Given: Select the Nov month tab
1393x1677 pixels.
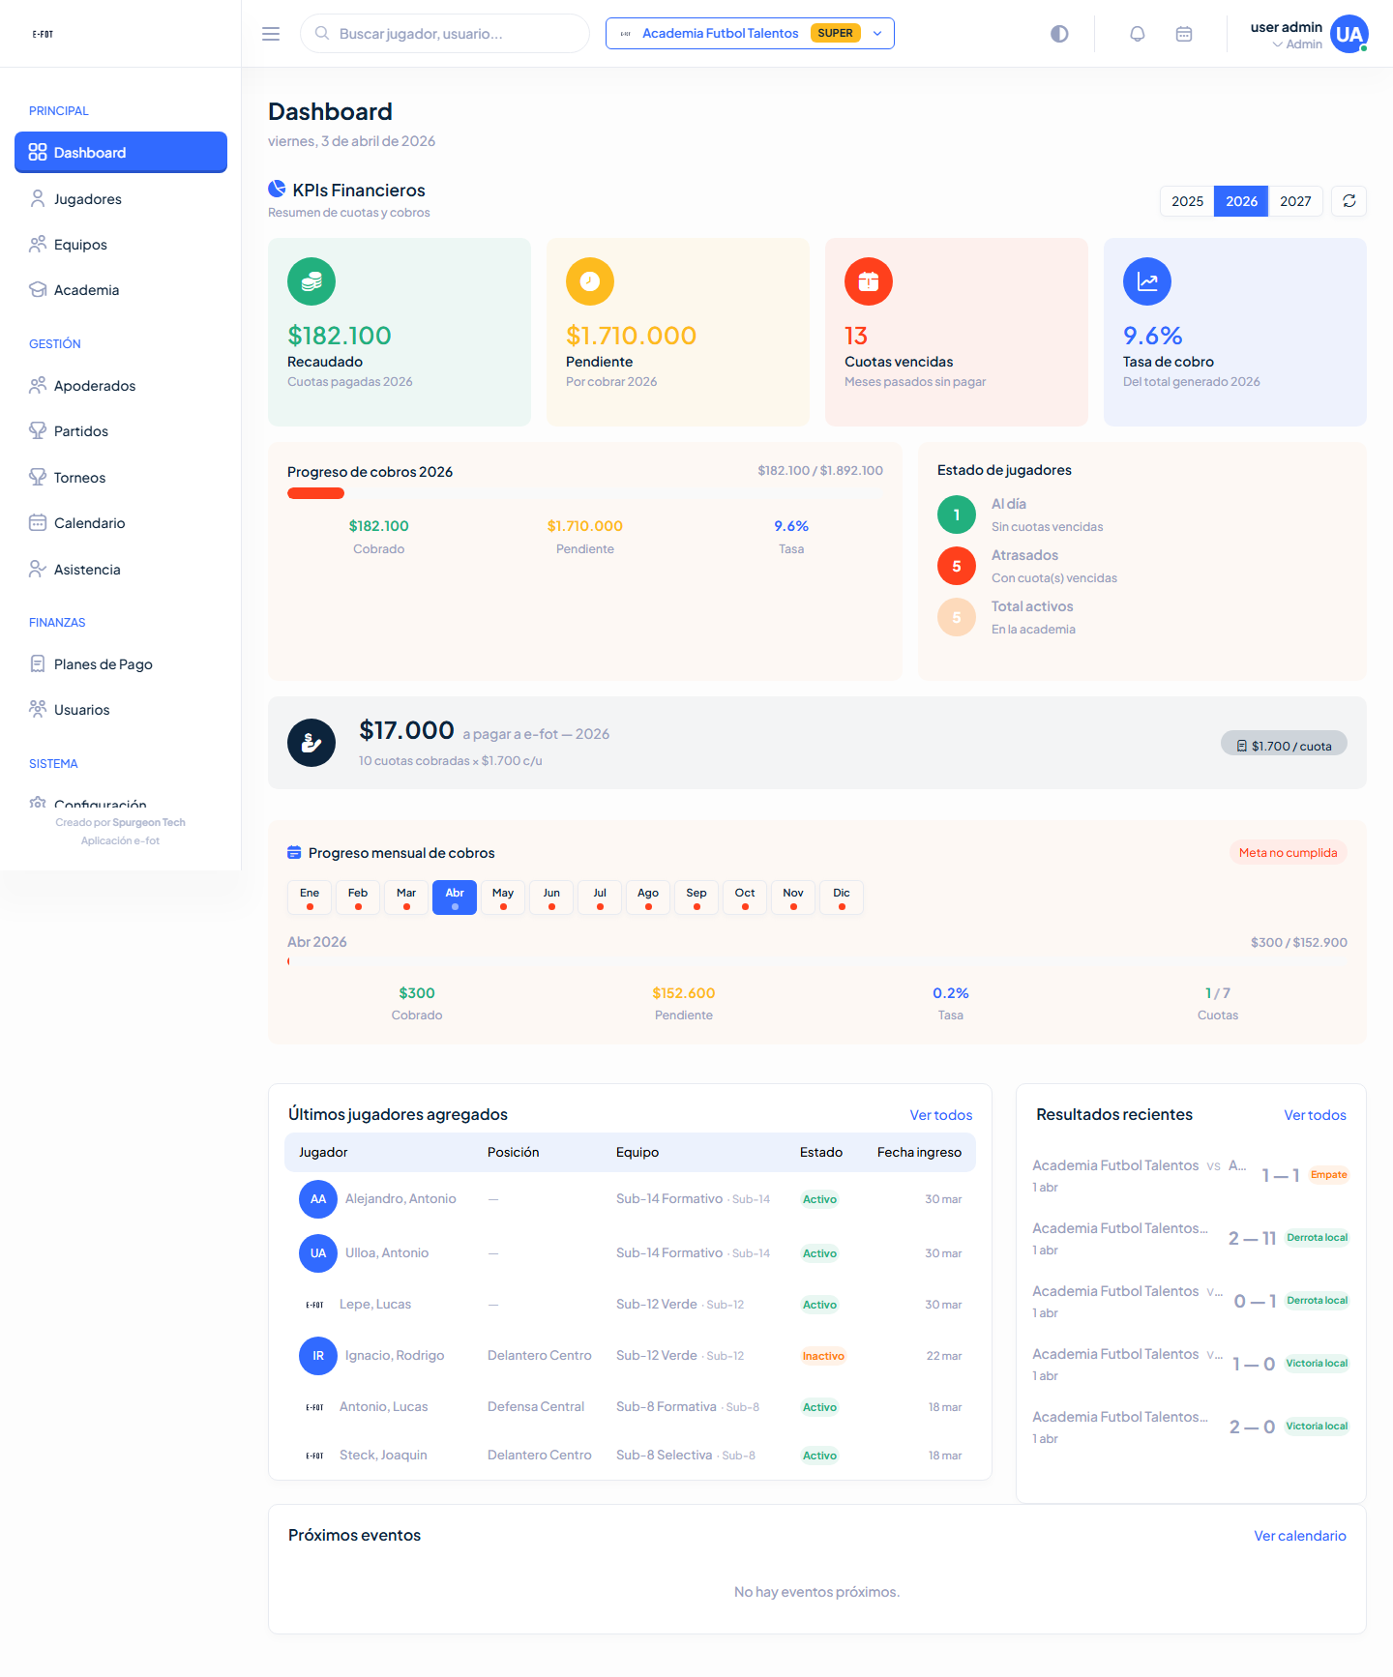Looking at the screenshot, I should coord(793,897).
